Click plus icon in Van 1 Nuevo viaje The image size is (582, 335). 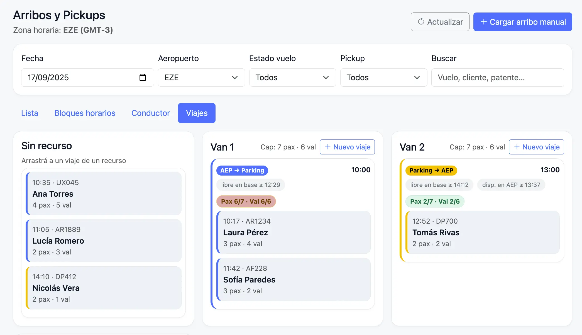(x=328, y=147)
